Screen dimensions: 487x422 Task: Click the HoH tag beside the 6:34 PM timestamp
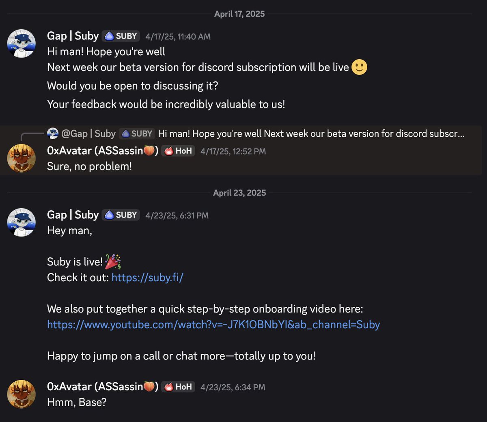pyautogui.click(x=178, y=387)
